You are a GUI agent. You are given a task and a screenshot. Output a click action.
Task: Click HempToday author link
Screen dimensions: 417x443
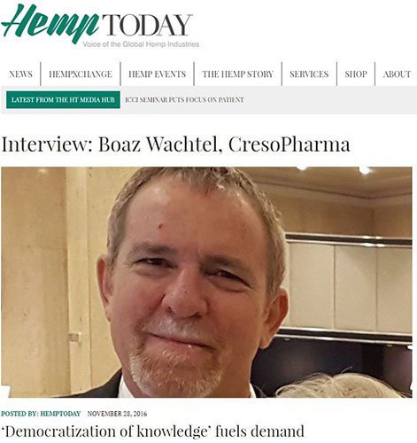(x=60, y=414)
